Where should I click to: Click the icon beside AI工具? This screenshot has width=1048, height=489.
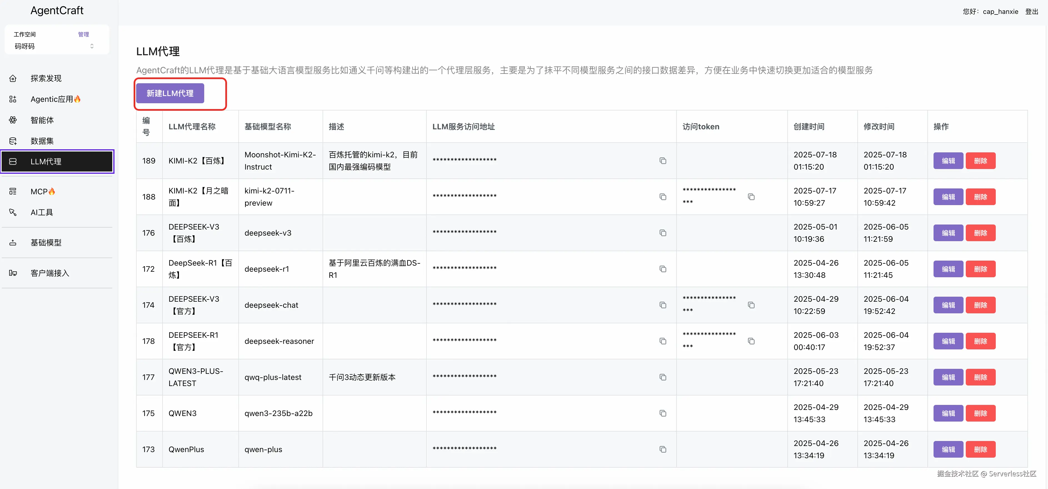pos(13,212)
